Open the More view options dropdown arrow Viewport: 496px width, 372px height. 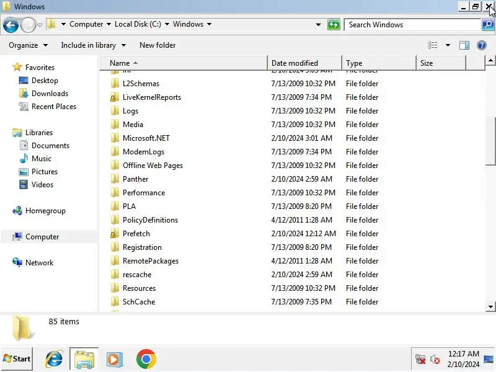448,45
